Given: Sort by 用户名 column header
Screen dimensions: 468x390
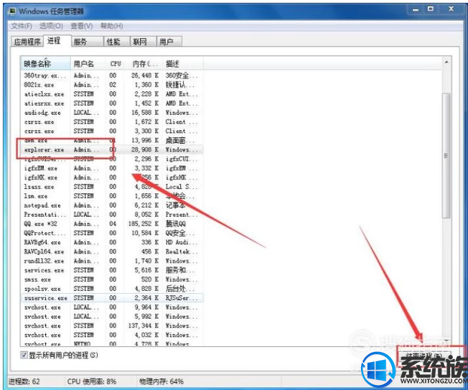Looking at the screenshot, I should click(88, 63).
